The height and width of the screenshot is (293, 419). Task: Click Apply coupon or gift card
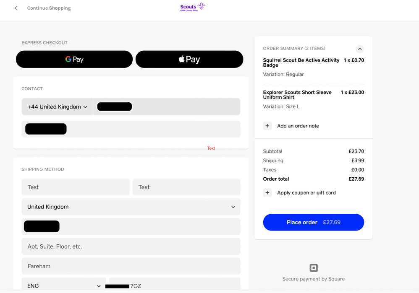coord(306,193)
